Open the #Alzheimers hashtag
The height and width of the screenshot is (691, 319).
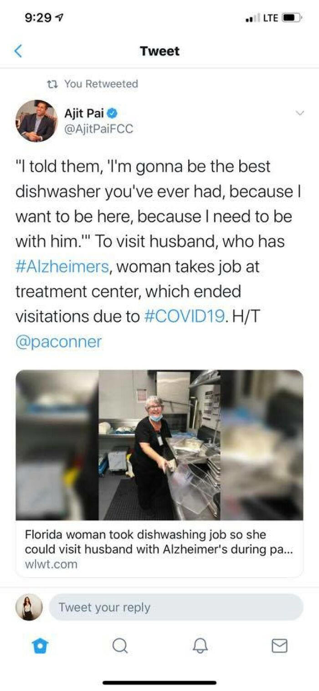point(62,266)
